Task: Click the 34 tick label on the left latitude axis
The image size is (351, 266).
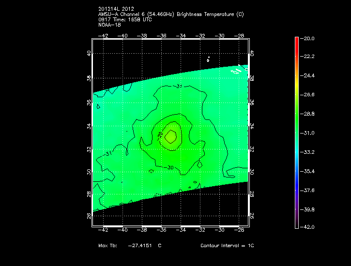Action: 89,126
